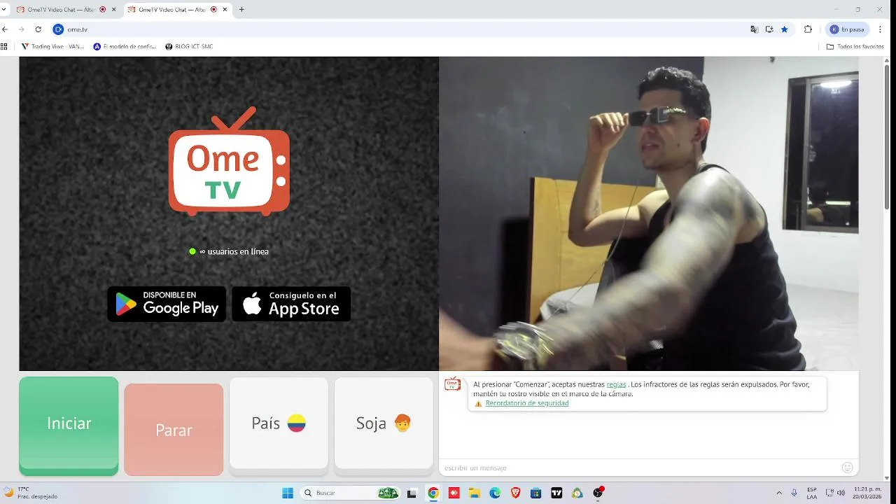The image size is (896, 504).
Task: Click the webcam video preview
Action: click(648, 213)
